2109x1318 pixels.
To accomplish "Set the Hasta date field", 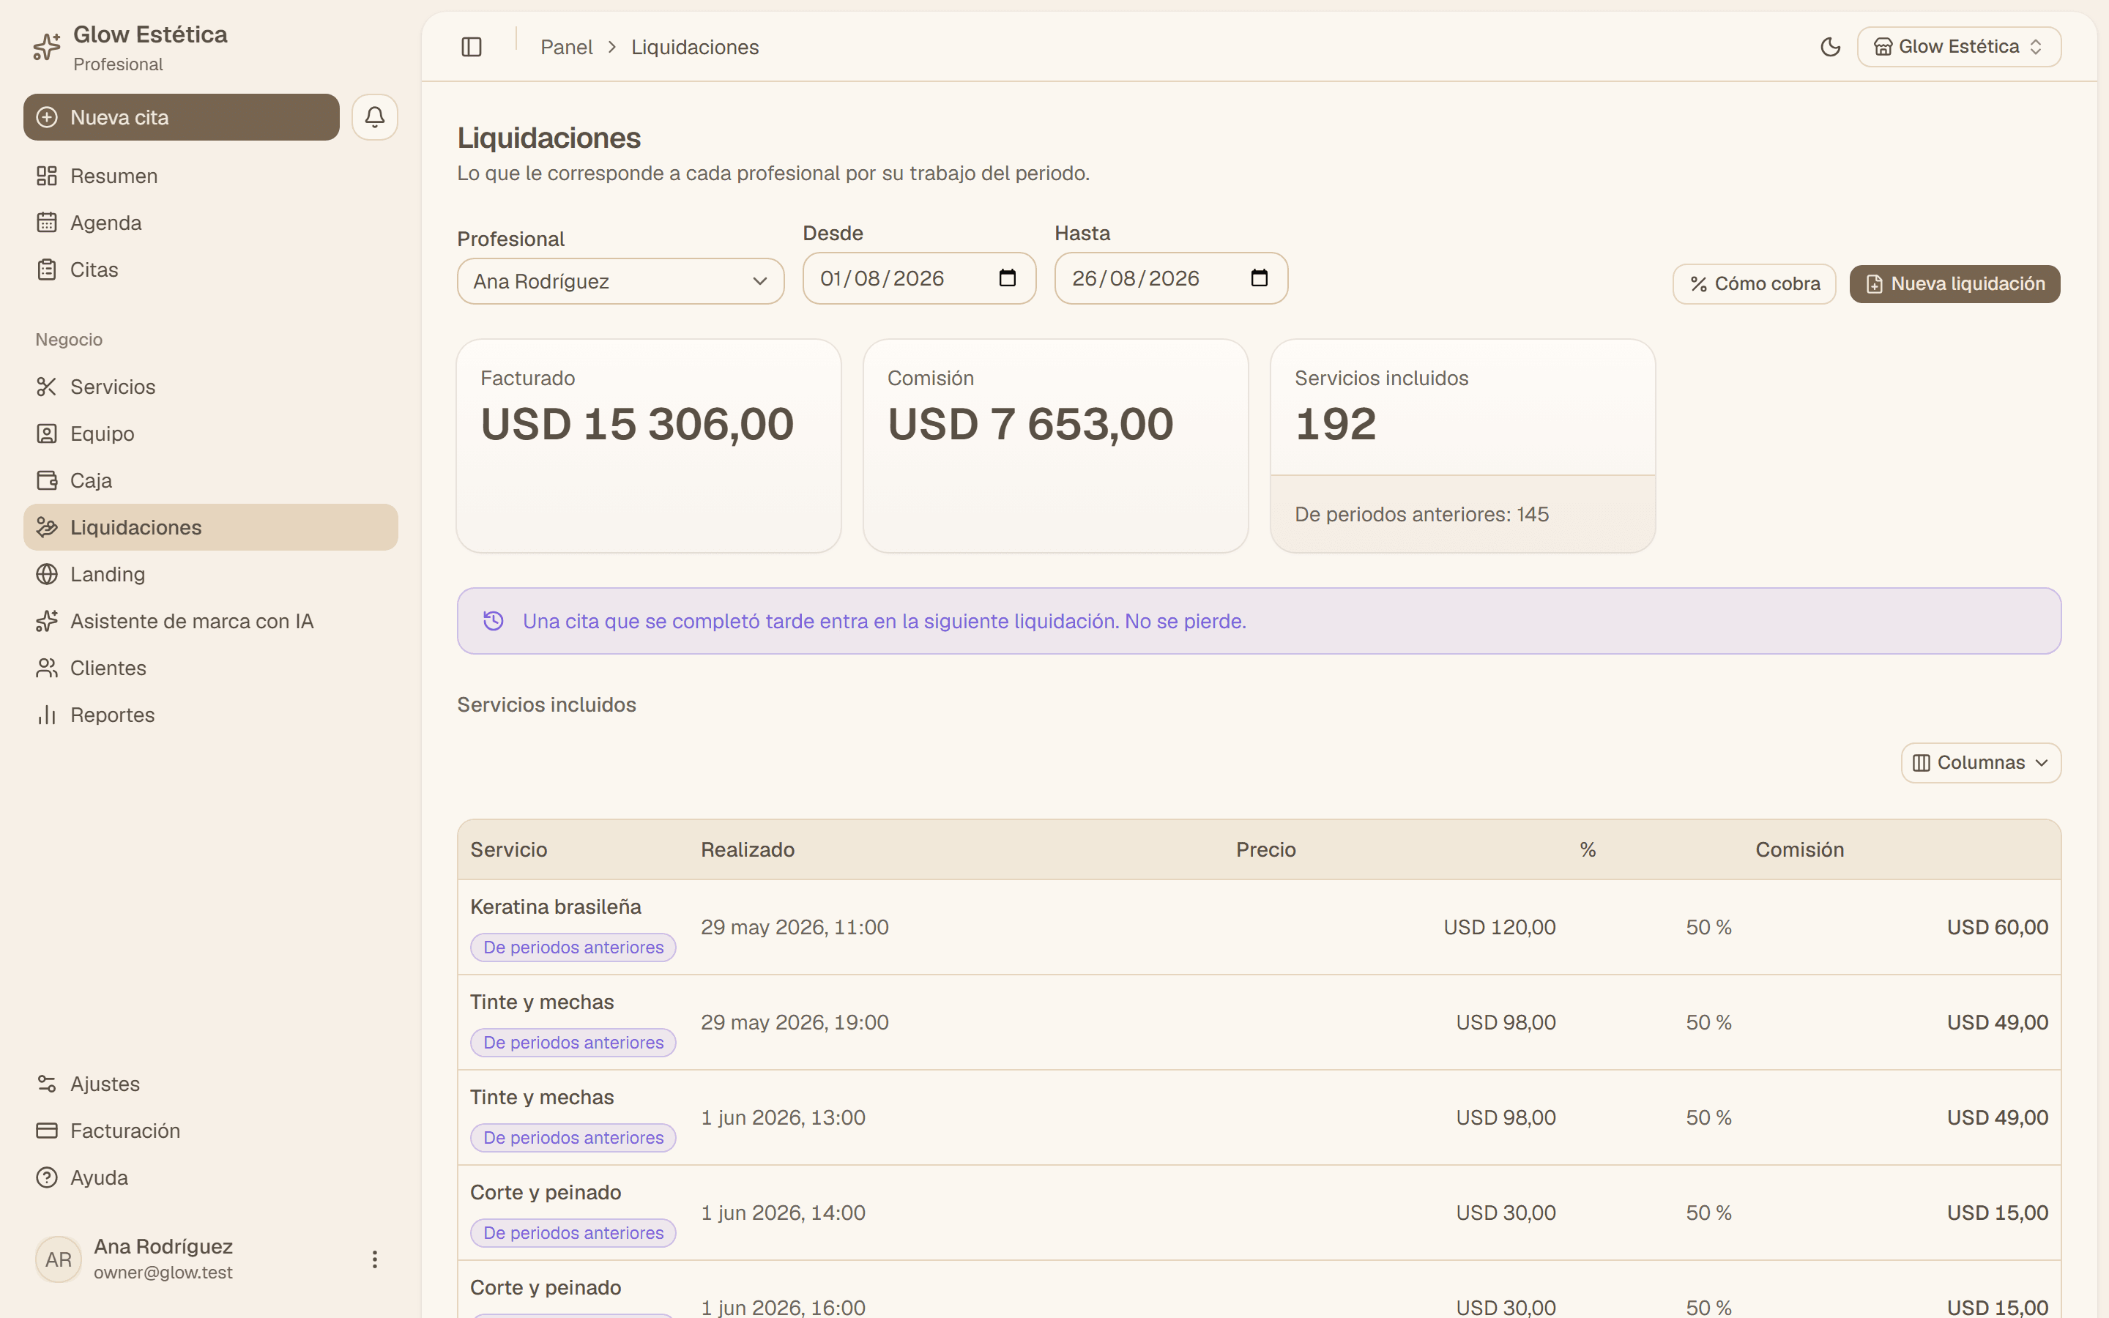I will pos(1171,278).
